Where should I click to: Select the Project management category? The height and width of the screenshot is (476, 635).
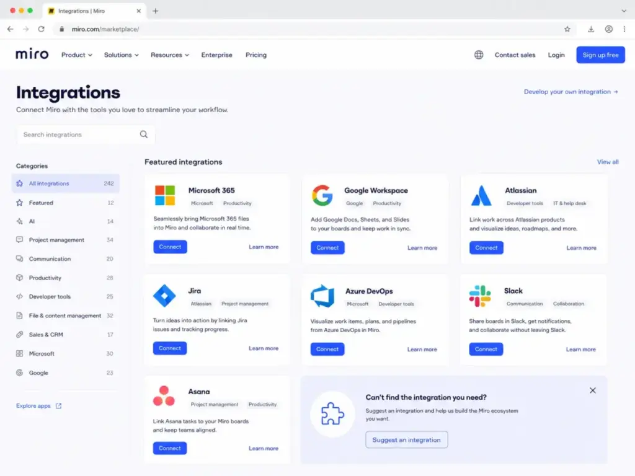(x=66, y=240)
